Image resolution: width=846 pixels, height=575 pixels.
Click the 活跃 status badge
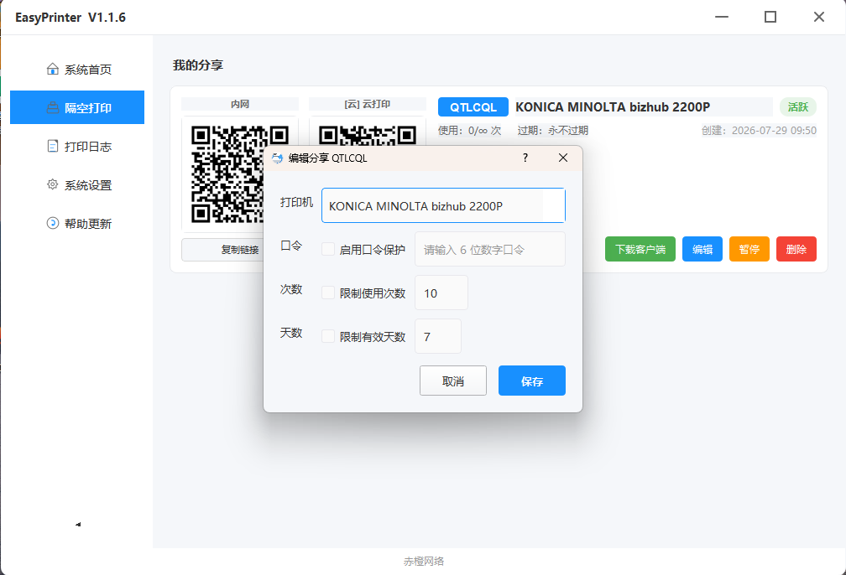coord(798,106)
